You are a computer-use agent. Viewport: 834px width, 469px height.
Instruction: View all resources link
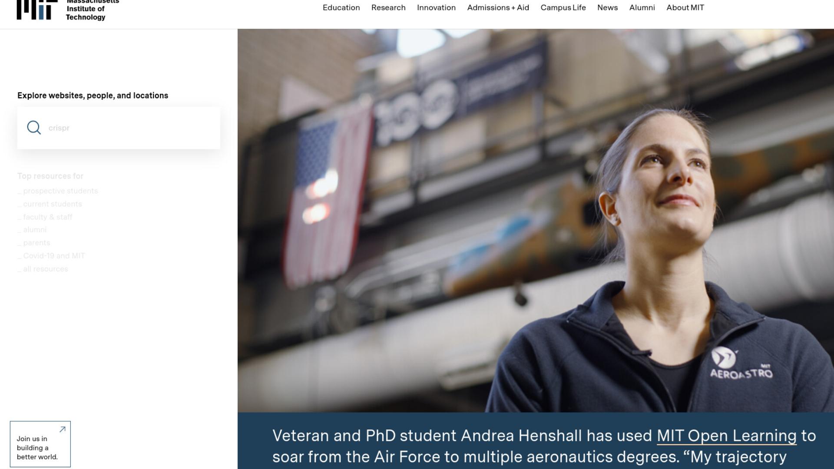tap(43, 269)
